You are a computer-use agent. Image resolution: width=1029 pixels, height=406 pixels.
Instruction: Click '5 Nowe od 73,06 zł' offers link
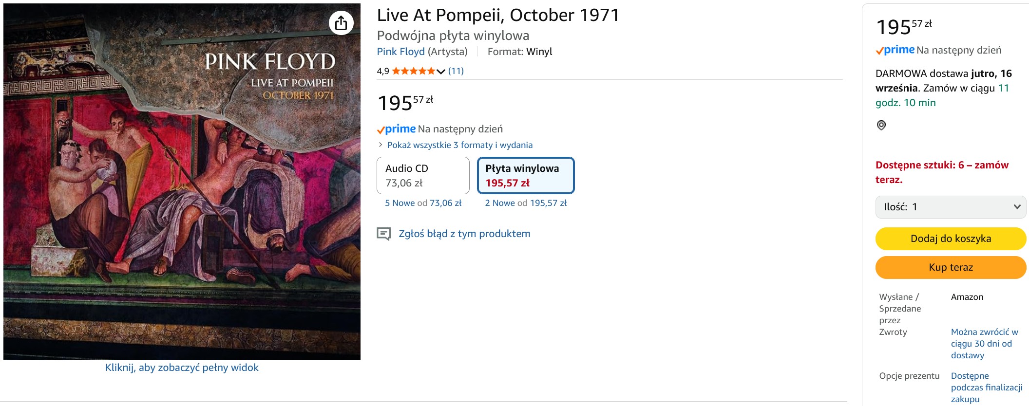point(423,203)
